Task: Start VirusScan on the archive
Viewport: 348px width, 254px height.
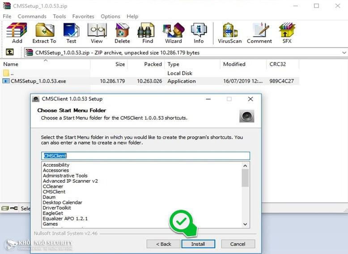Action: point(230,33)
